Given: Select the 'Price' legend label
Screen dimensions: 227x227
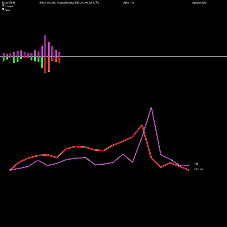Looking at the screenshot, I should pos(7,10).
